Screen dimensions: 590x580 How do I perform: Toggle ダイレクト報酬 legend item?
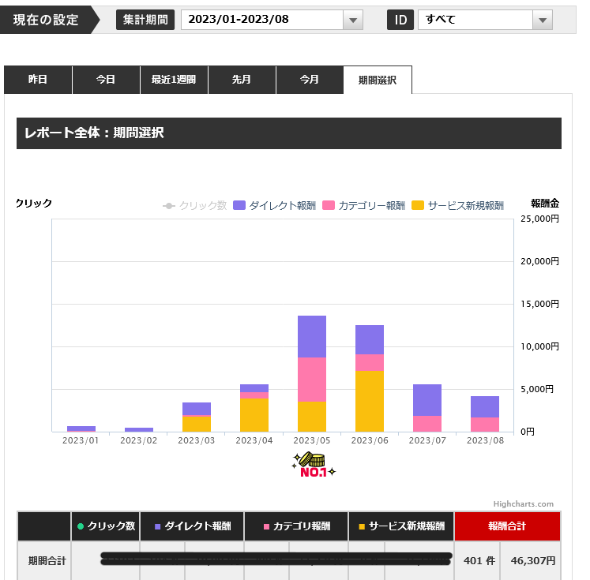pyautogui.click(x=275, y=205)
